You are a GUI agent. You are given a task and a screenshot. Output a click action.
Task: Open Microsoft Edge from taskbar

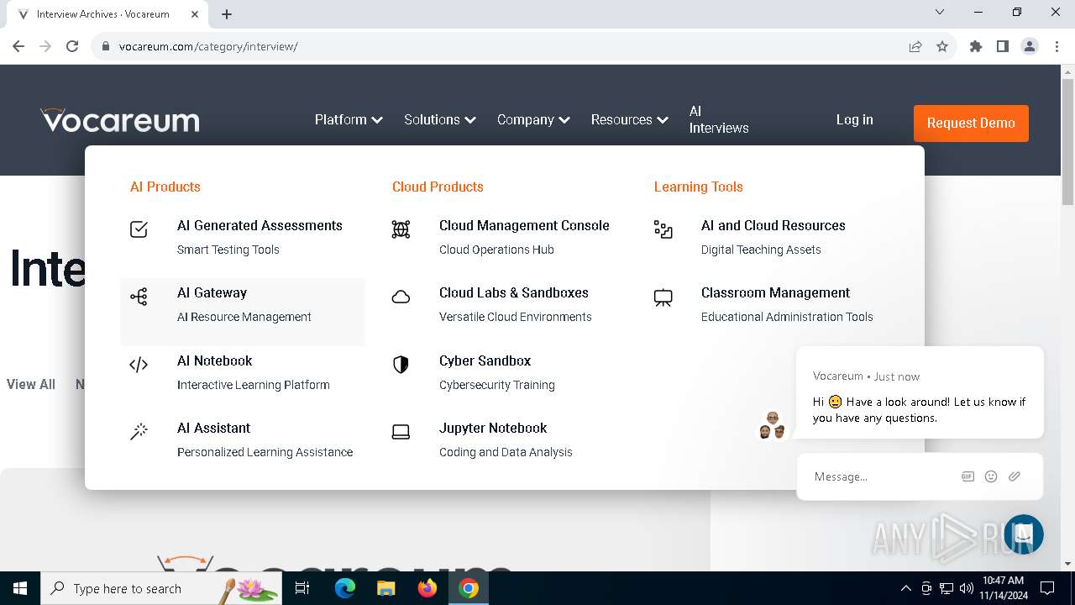pyautogui.click(x=345, y=588)
